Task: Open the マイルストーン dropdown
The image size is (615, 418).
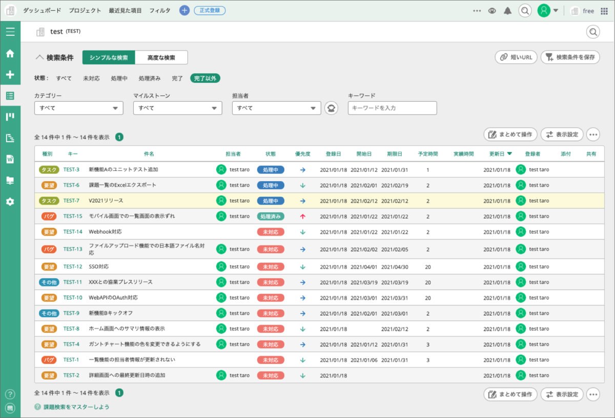Action: click(x=177, y=108)
